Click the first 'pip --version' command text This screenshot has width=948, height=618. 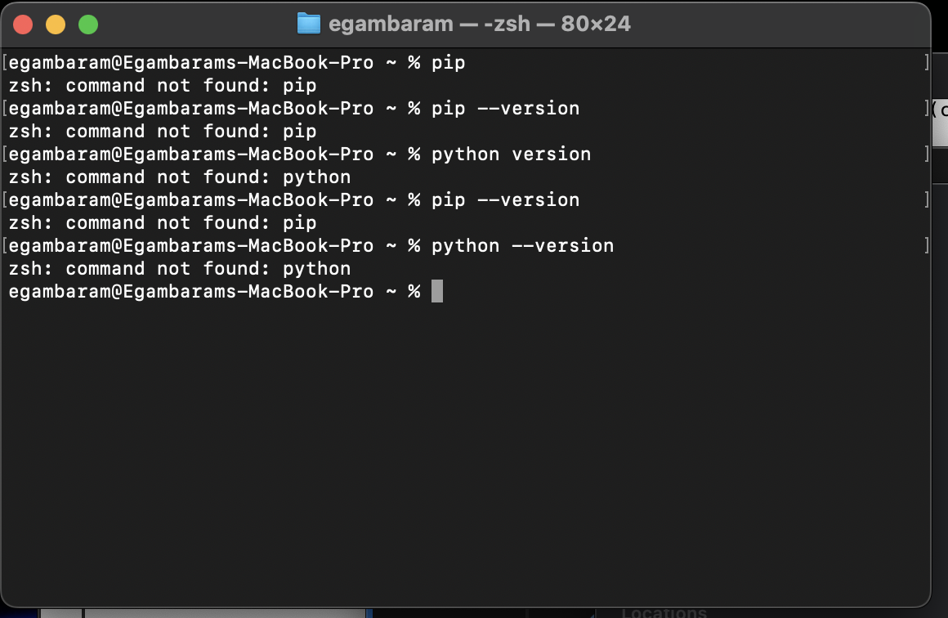click(x=505, y=108)
